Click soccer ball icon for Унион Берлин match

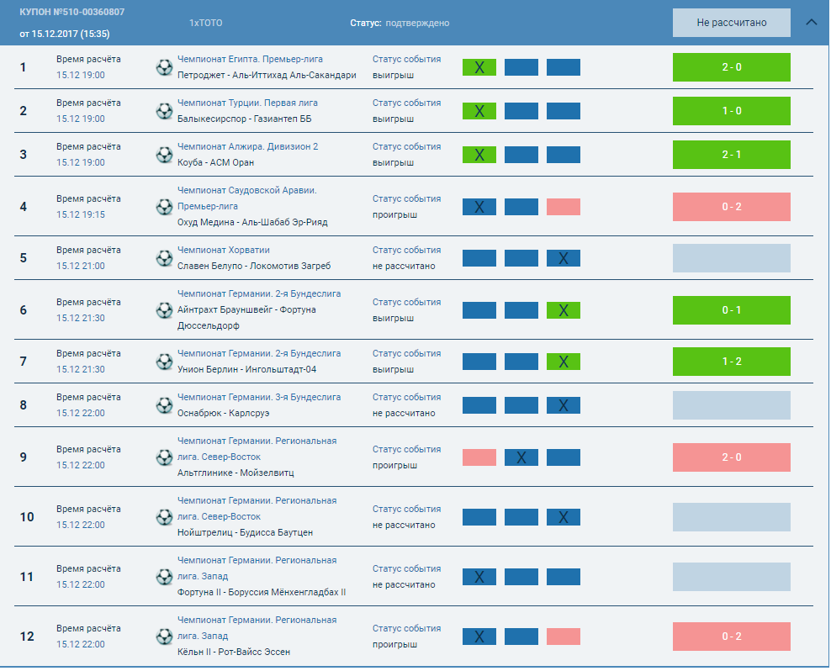coord(164,362)
